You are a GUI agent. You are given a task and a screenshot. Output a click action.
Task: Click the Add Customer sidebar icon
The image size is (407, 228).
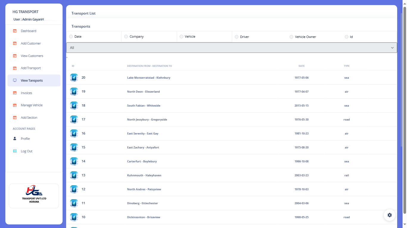[x=15, y=43]
